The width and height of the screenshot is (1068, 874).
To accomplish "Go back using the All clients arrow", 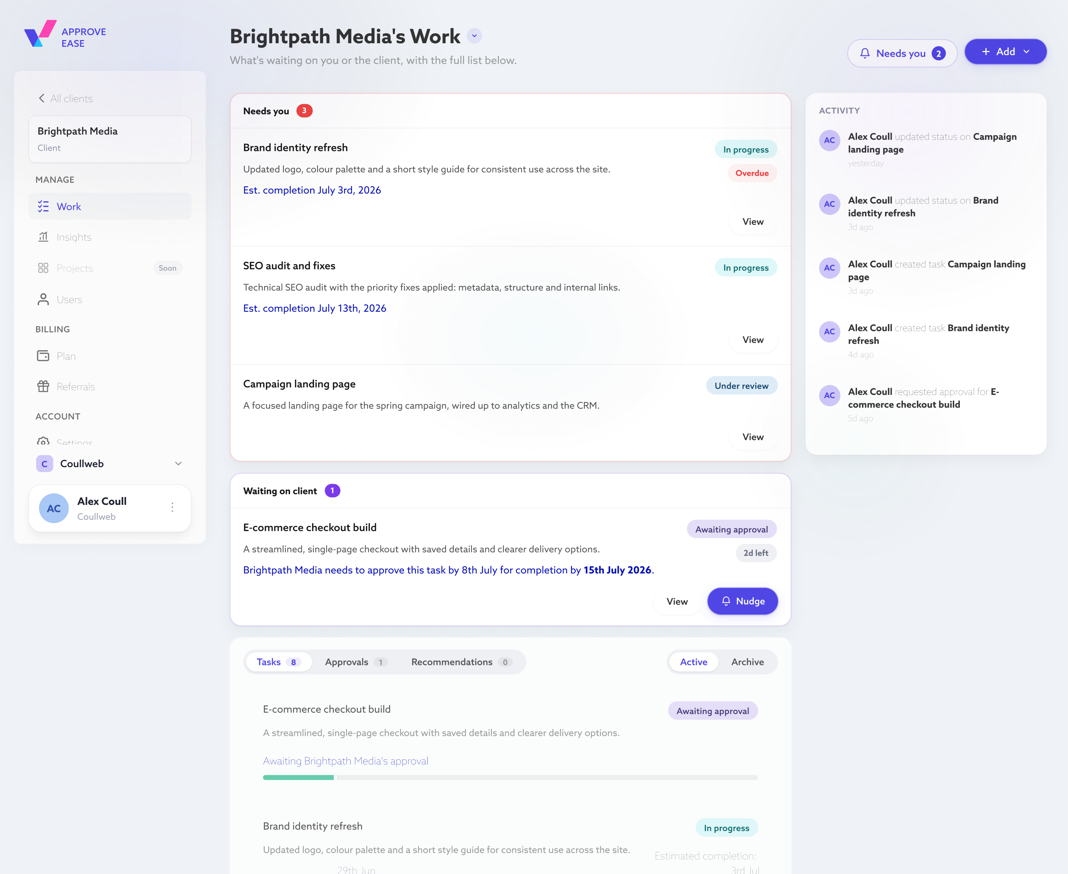I will pos(41,98).
